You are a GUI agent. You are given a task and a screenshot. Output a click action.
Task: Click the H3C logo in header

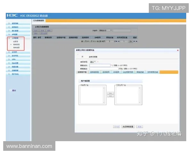click(x=12, y=15)
